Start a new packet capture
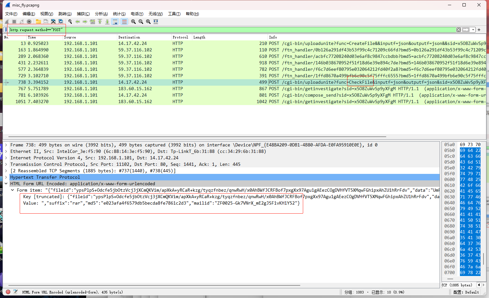Screen dimensions: 489x298 click(7, 22)
